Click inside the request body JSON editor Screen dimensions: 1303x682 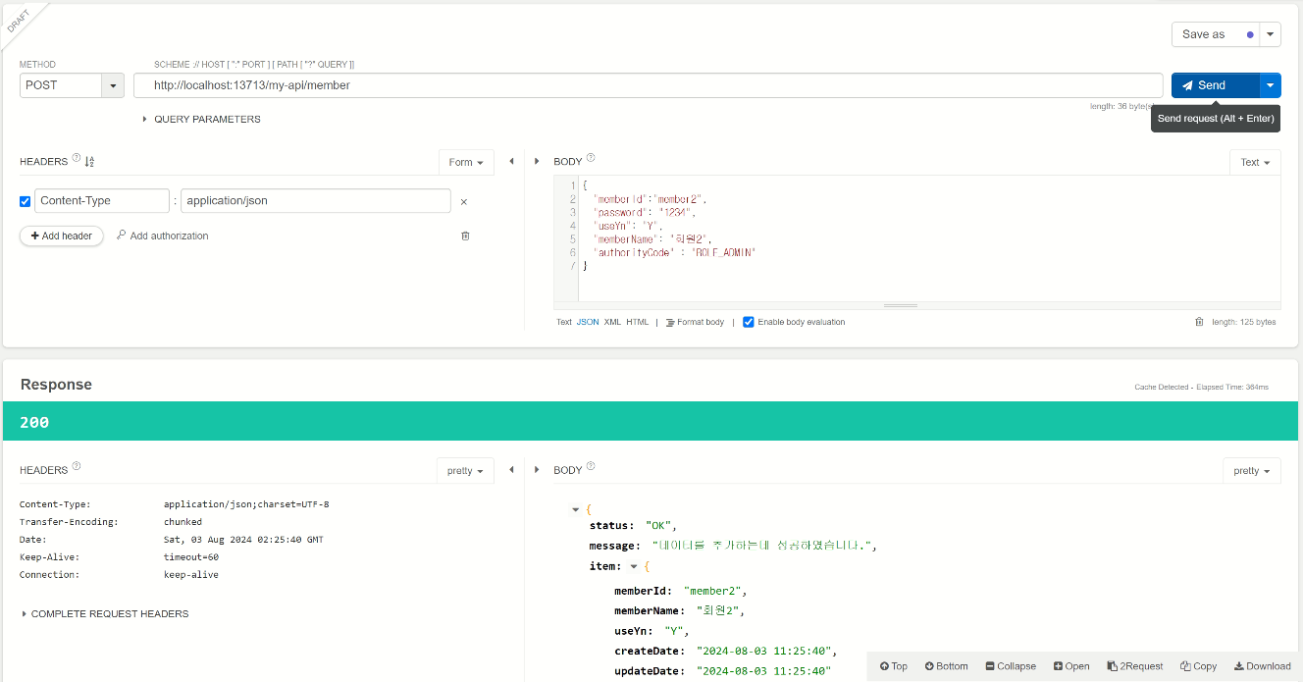point(928,238)
